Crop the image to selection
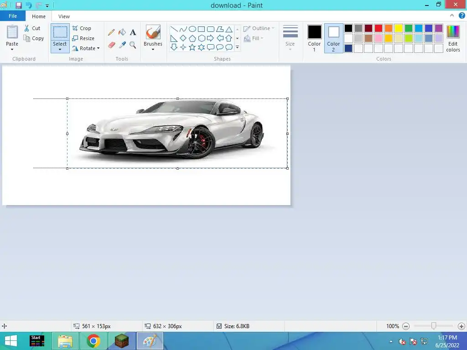Image resolution: width=467 pixels, height=350 pixels. [82, 28]
